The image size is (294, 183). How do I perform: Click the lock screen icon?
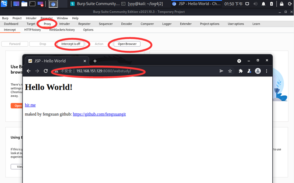click(x=282, y=4)
